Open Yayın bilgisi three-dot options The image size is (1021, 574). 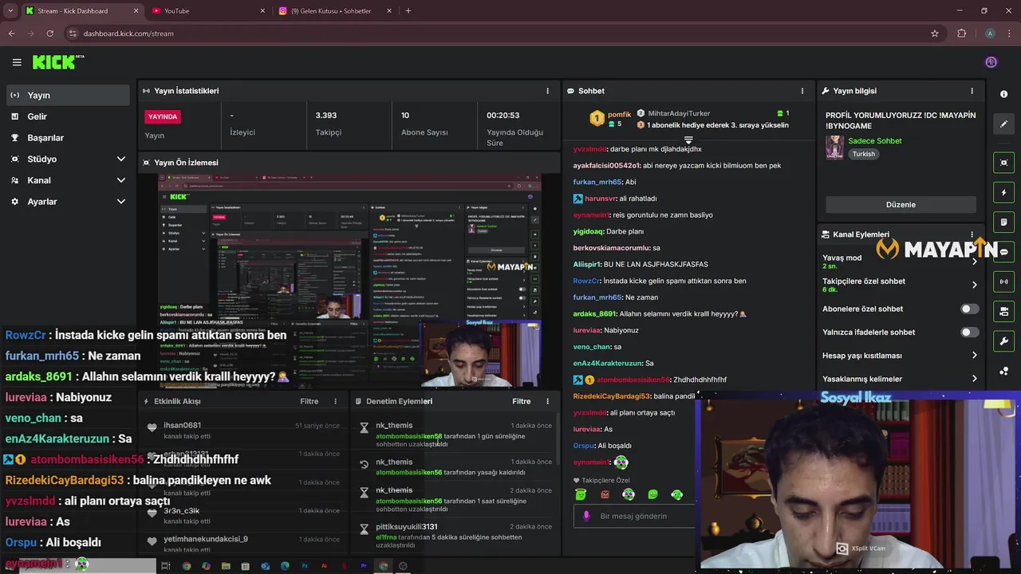coord(972,91)
